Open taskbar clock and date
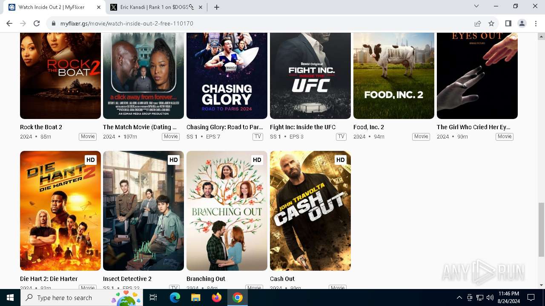Viewport: 545px width, 306px height. [508, 297]
